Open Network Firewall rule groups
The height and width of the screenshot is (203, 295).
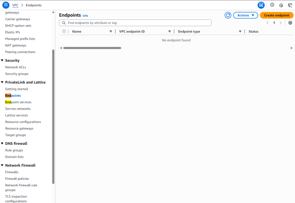pos(21,188)
